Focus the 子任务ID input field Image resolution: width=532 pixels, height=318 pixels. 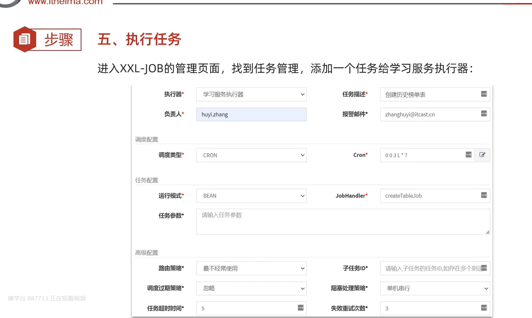(435, 268)
